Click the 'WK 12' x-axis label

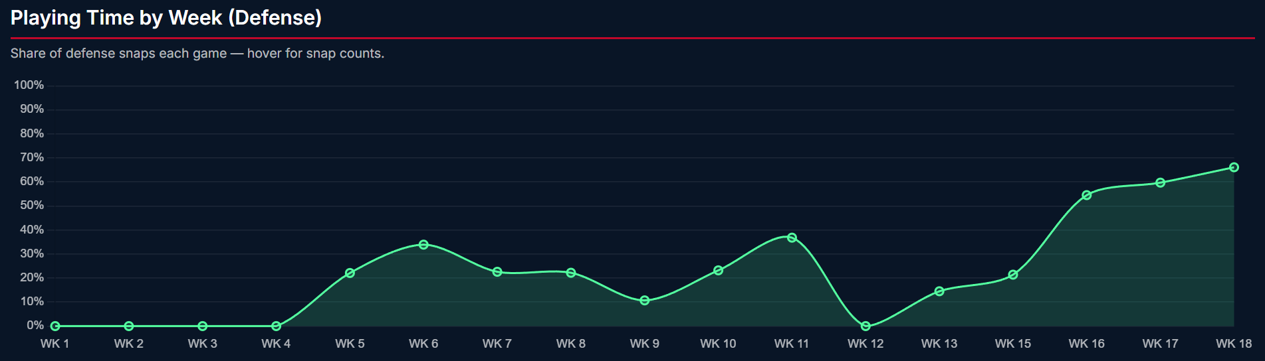[x=865, y=344]
